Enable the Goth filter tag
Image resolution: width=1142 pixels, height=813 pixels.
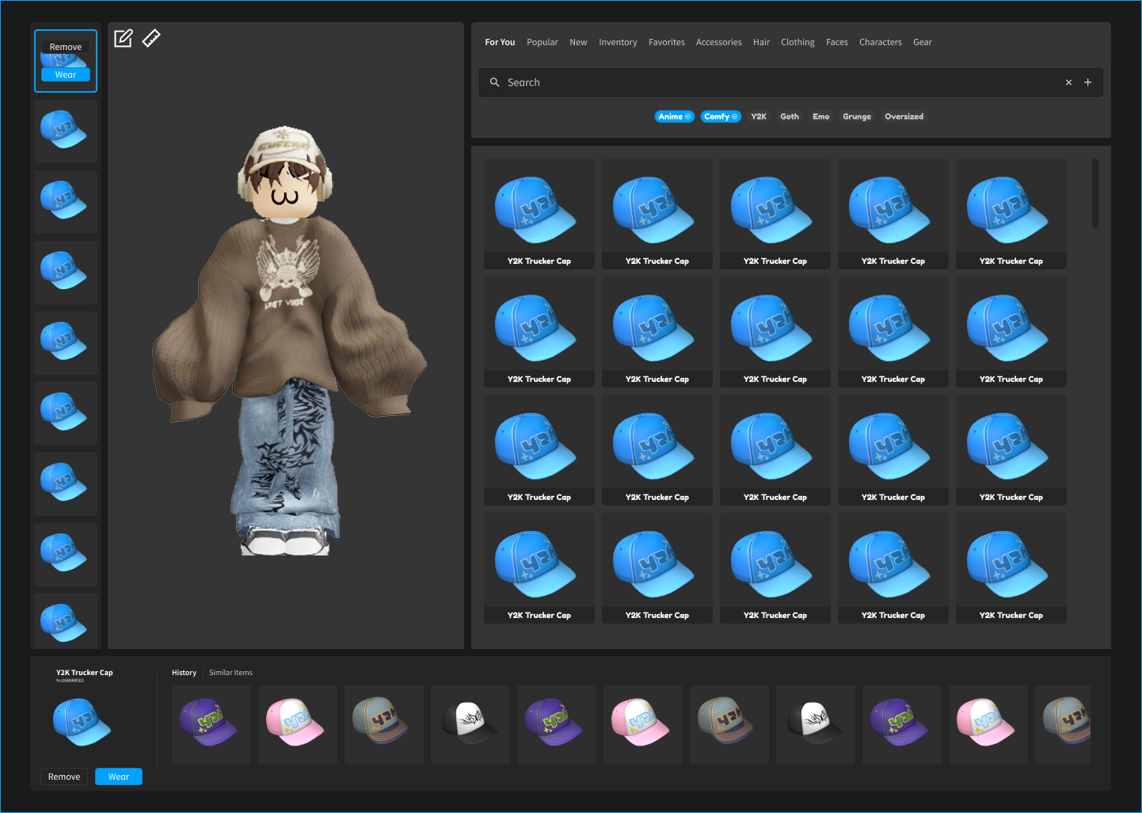[790, 116]
